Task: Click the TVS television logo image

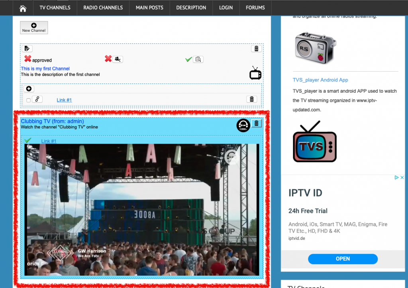Action: [x=315, y=142]
